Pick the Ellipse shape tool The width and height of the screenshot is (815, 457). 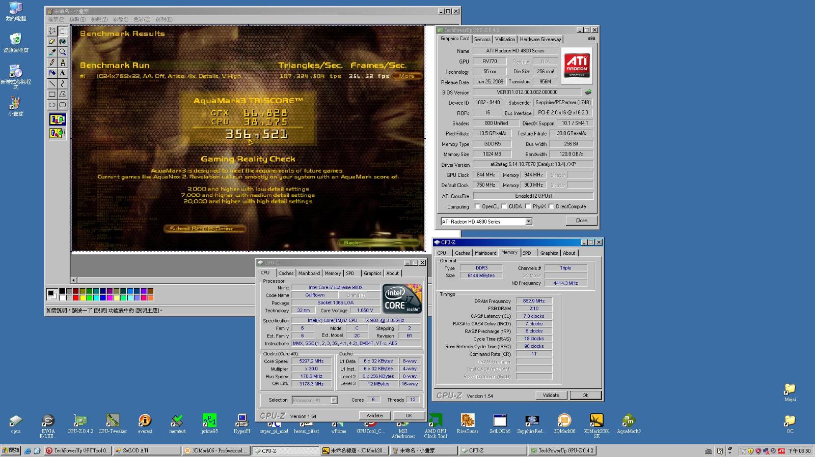[x=52, y=105]
